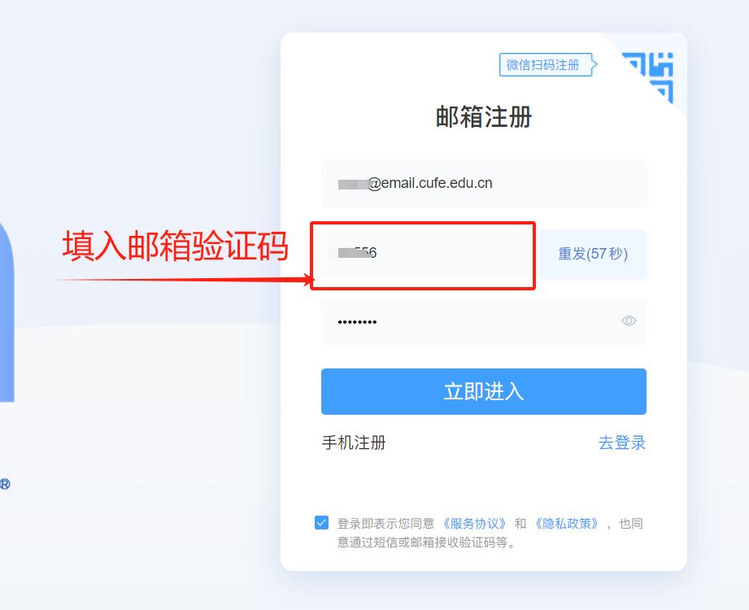749x610 pixels.
Task: Focus the email address field ending in @email.cufe.edu.cn
Action: [x=484, y=184]
